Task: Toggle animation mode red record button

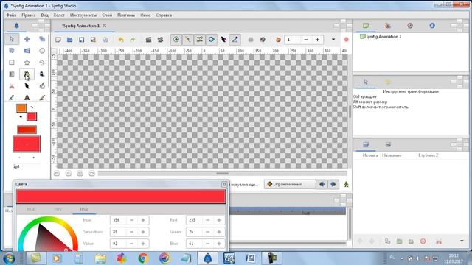Action: [x=346, y=40]
